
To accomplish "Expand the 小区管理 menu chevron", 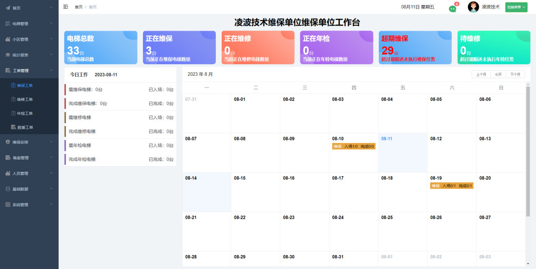I will [x=51, y=39].
